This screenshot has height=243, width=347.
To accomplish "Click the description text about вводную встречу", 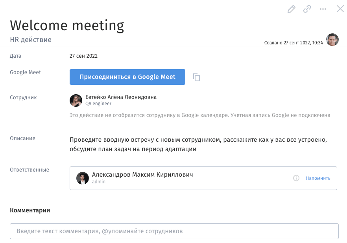I will (x=198, y=144).
